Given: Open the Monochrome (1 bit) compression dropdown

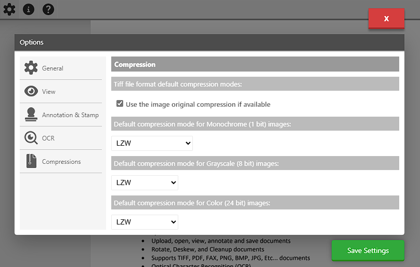Looking at the screenshot, I should pos(152,143).
